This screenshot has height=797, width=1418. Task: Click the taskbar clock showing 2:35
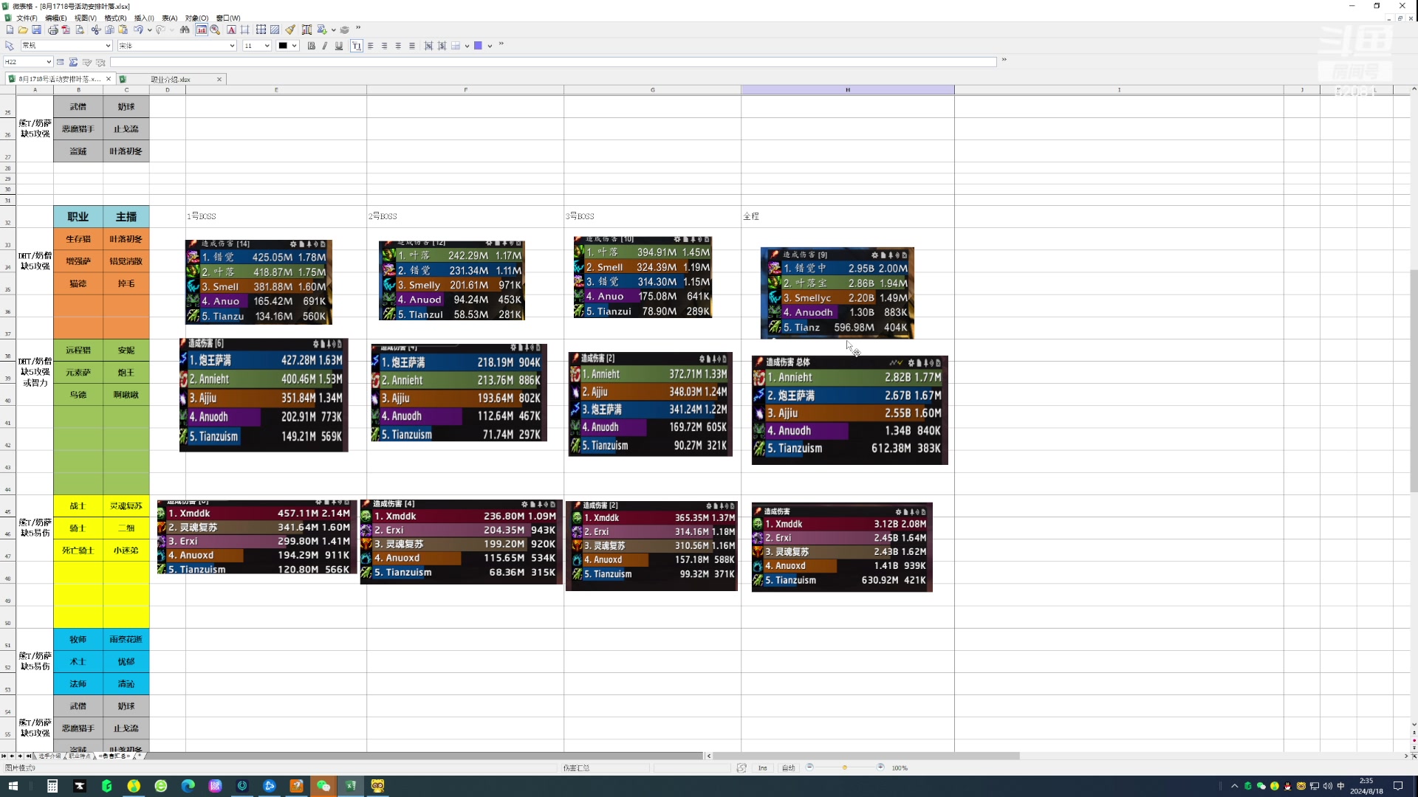pyautogui.click(x=1366, y=786)
